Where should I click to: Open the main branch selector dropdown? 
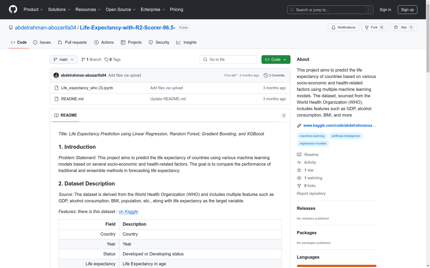[64, 59]
